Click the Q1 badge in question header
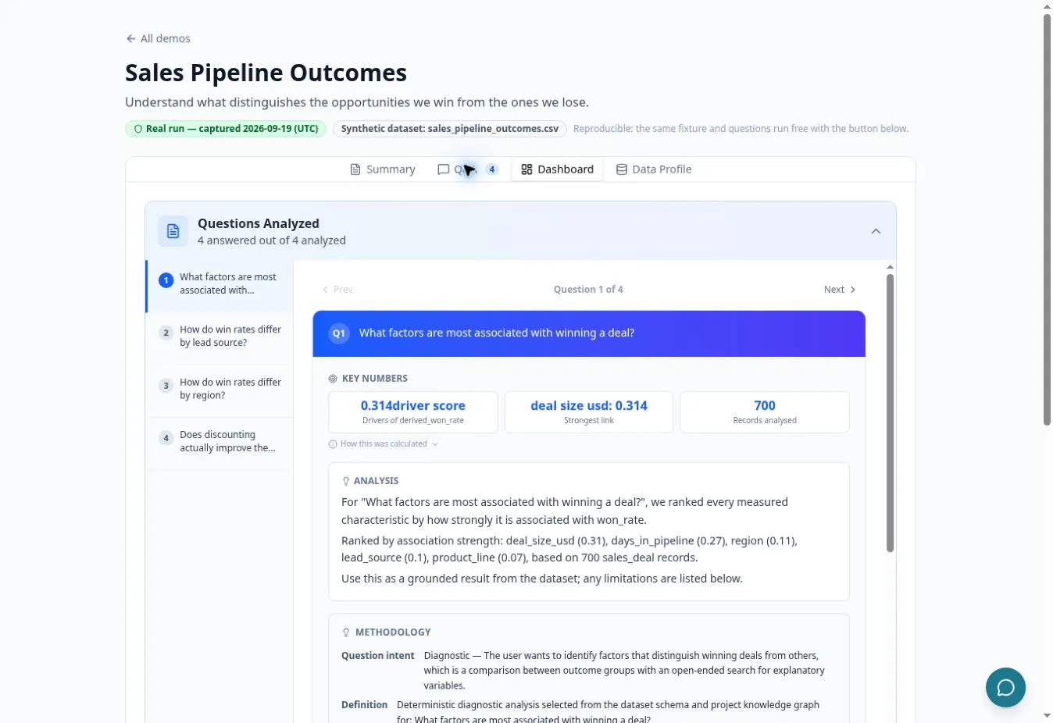This screenshot has width=1053, height=723. [x=338, y=333]
